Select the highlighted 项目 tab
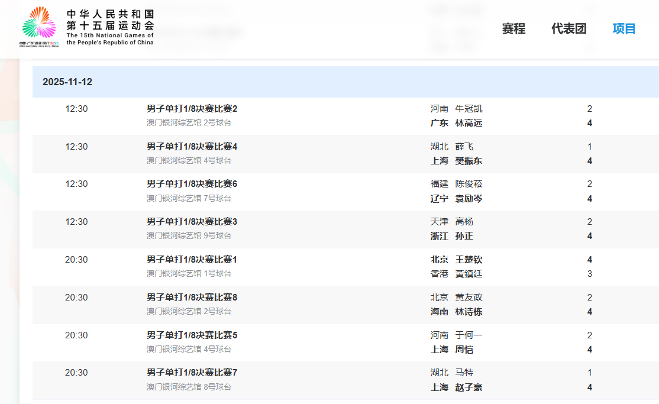Image resolution: width=659 pixels, height=404 pixels. tap(625, 29)
